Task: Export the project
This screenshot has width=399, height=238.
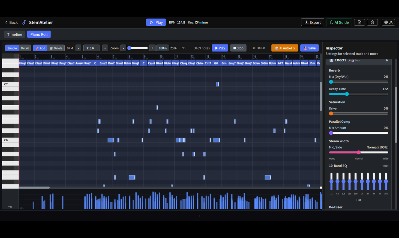Action: tap(313, 22)
